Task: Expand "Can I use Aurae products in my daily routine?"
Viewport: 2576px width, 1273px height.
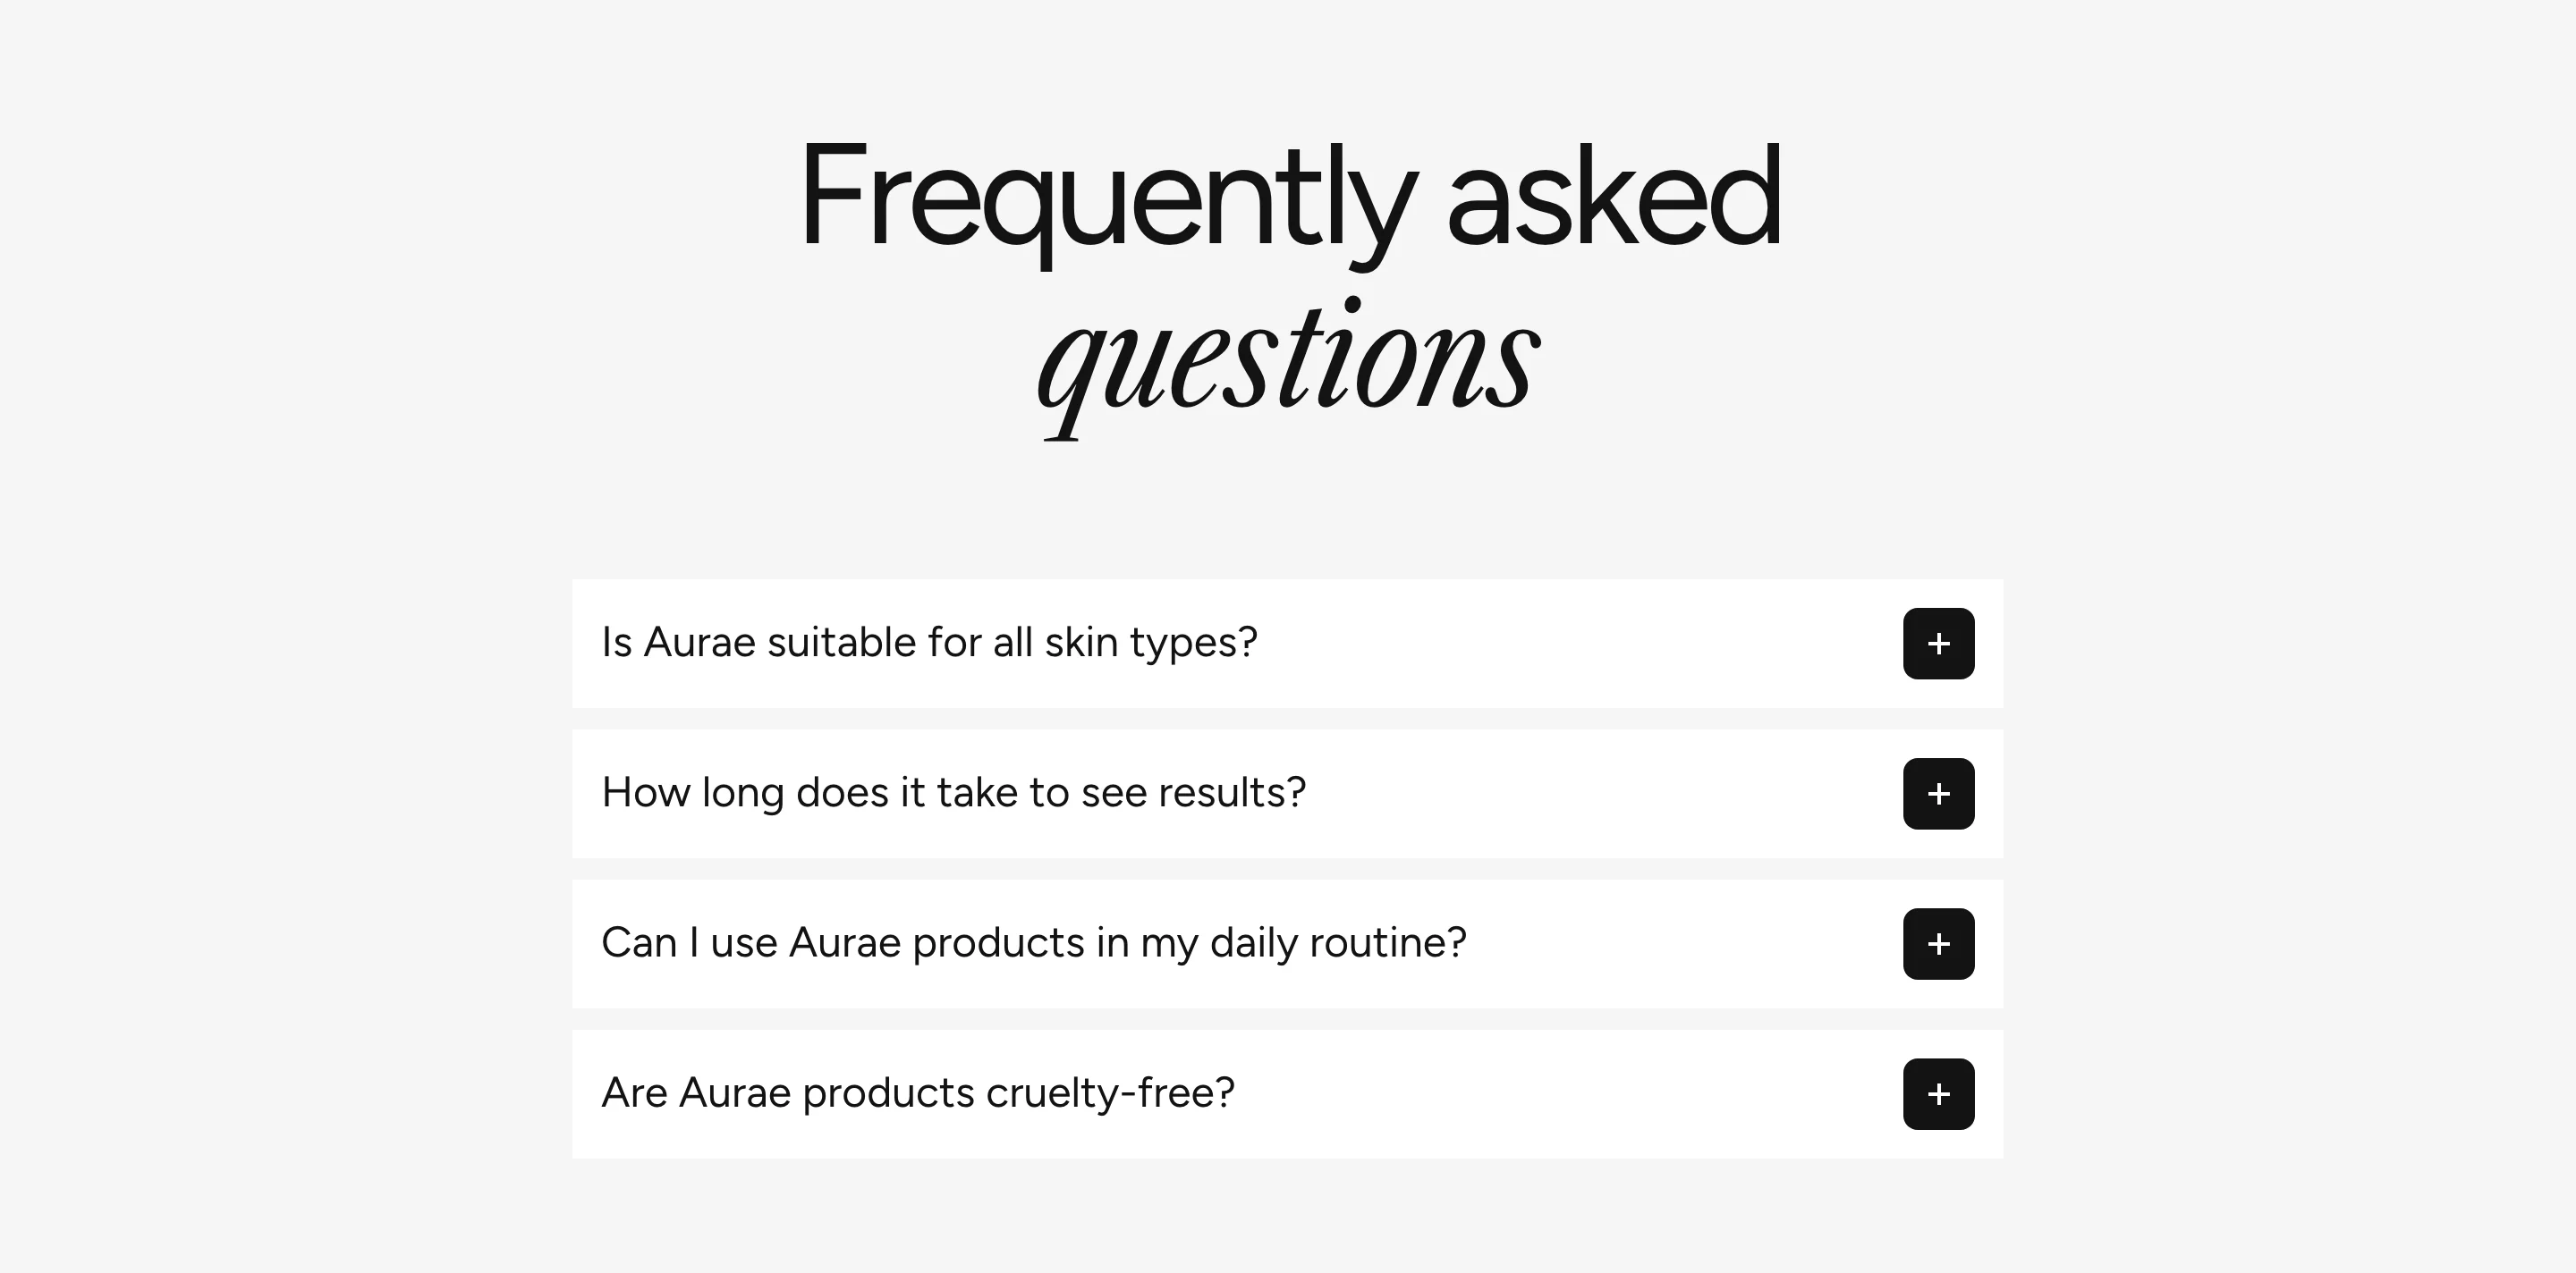Action: point(1287,944)
